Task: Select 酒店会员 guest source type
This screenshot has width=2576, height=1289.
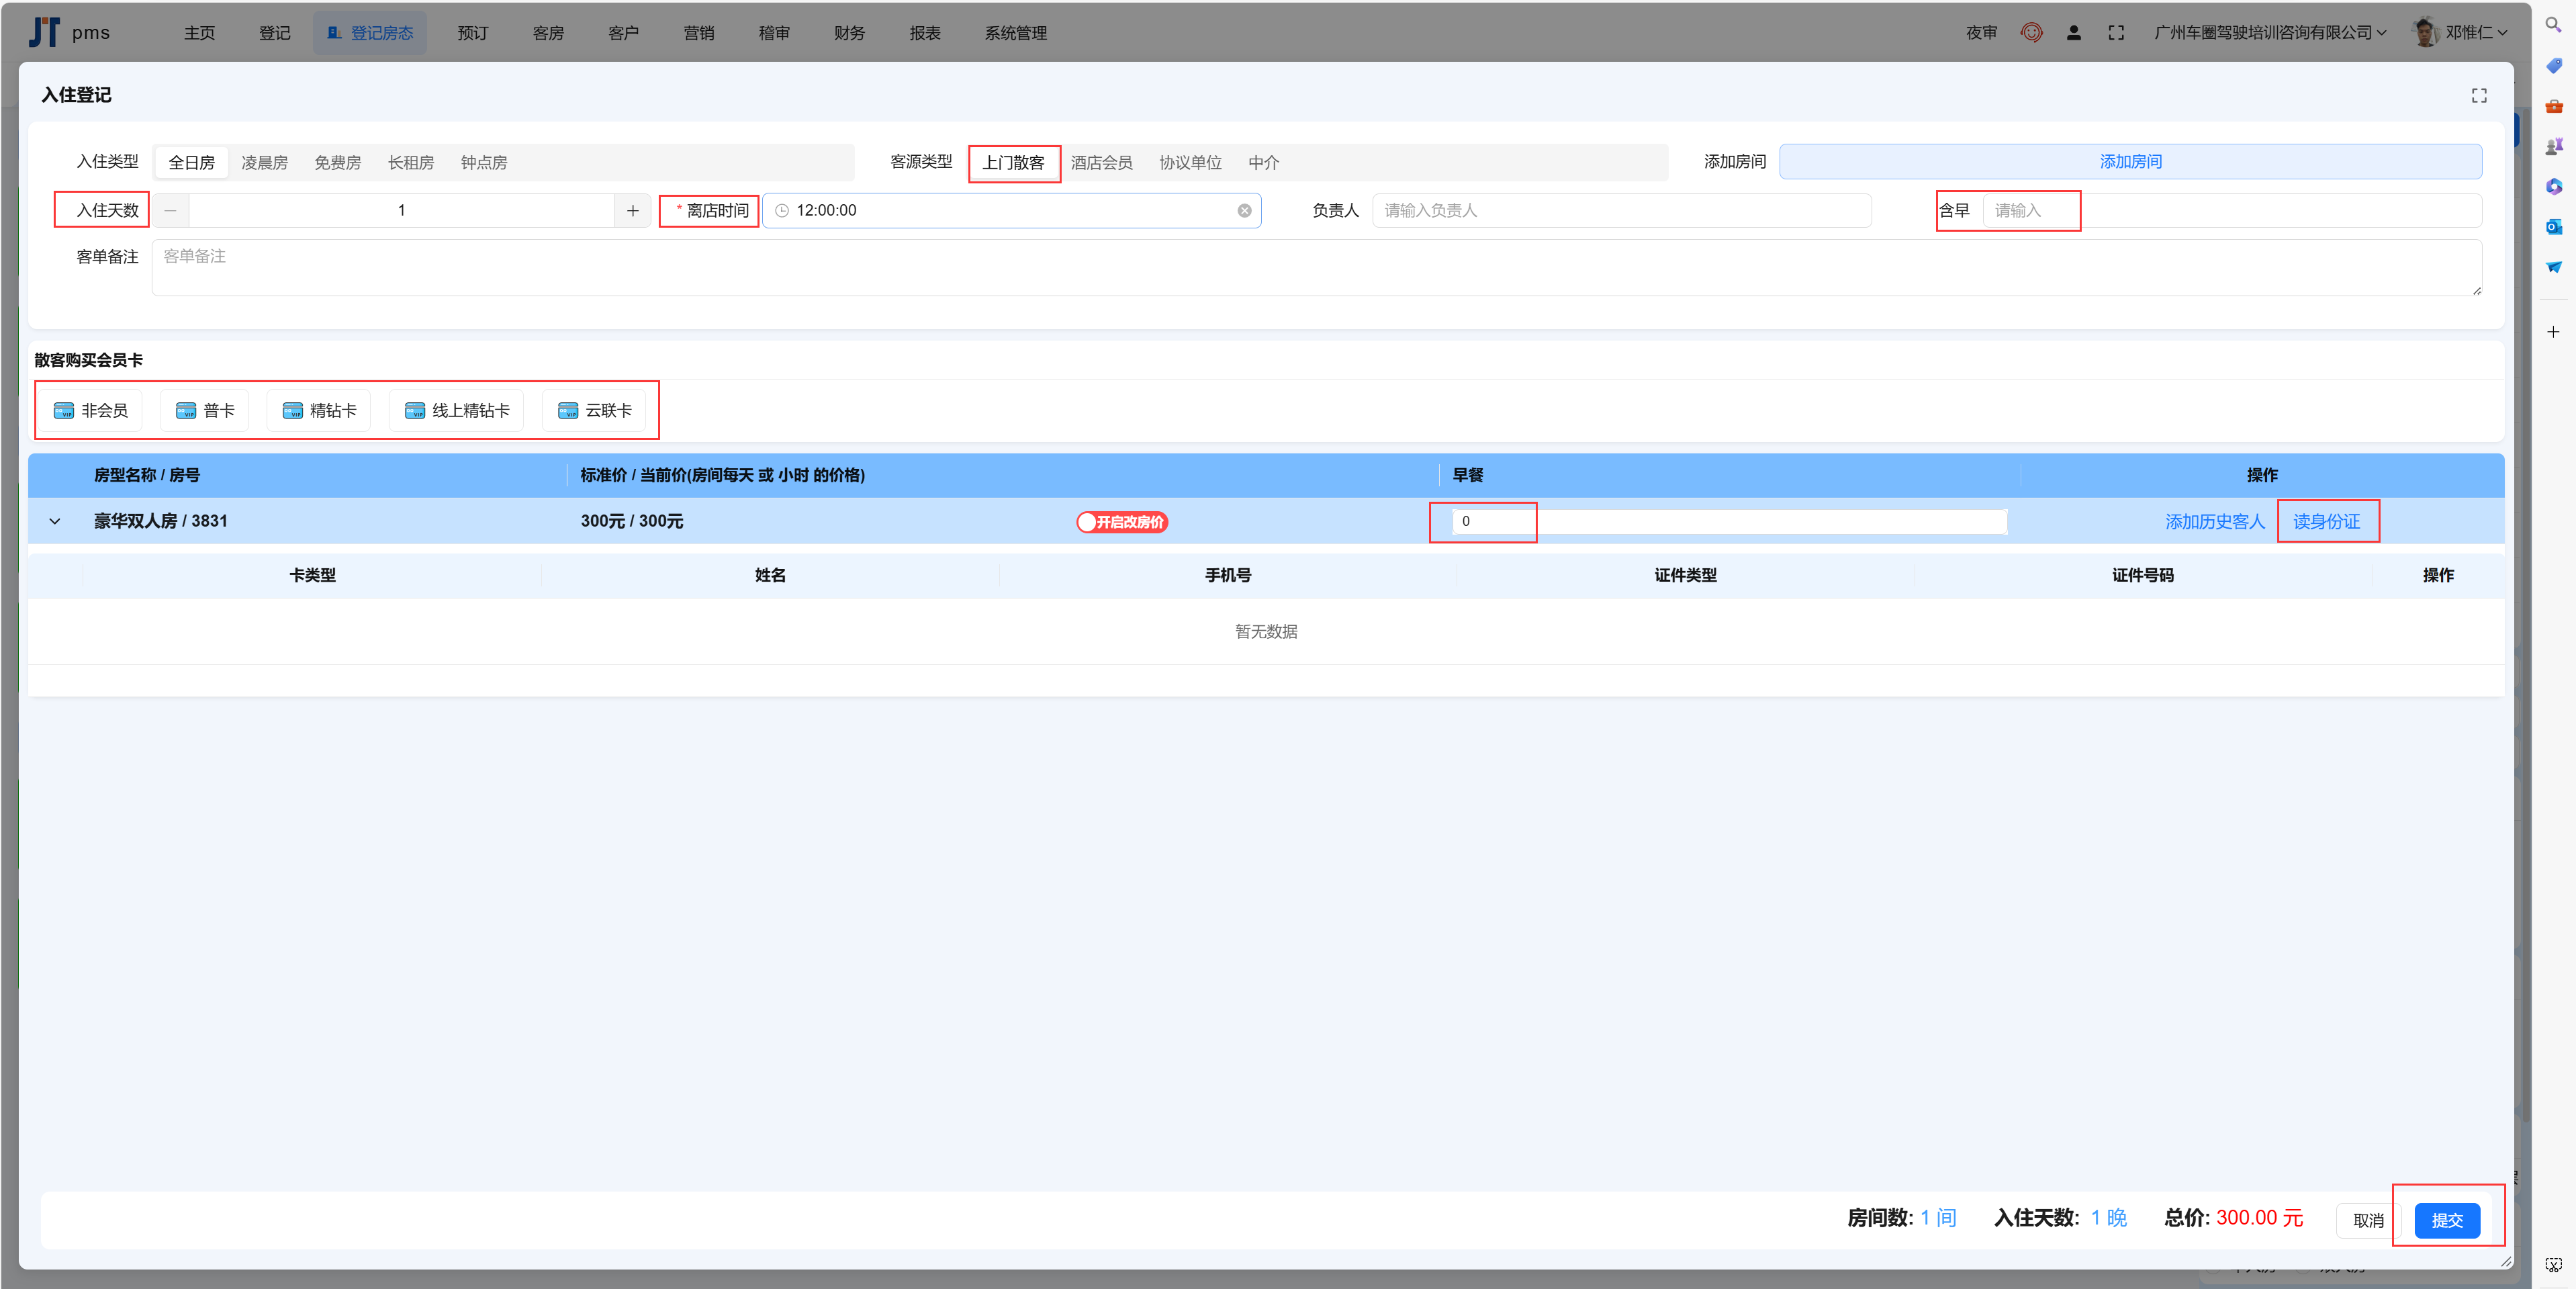Action: tap(1101, 163)
